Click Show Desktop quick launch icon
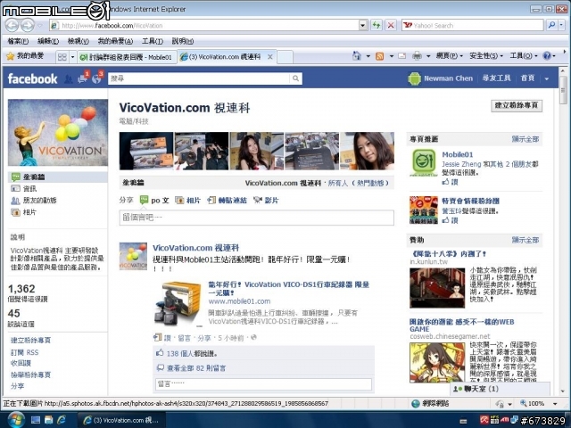This screenshot has height=428, width=571. coord(36,420)
